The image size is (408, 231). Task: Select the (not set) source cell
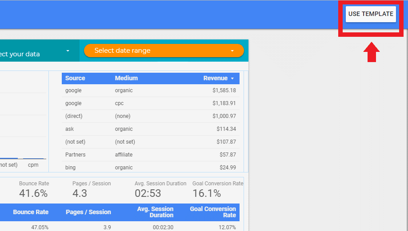pyautogui.click(x=75, y=142)
